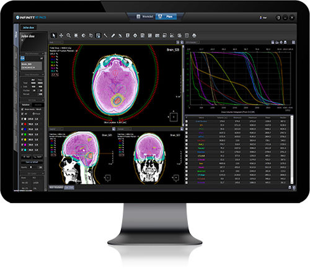Viewport: 310px width, 268px height.
Task: Select the pan (four-arrow move) tool
Action: (x=61, y=35)
